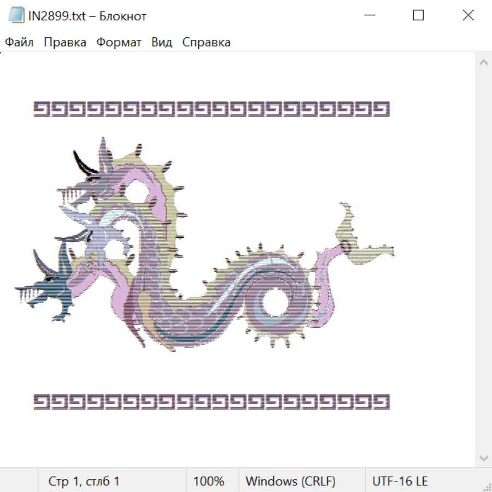Click the window resize grip in the corner
The height and width of the screenshot is (492, 492).
(x=487, y=487)
